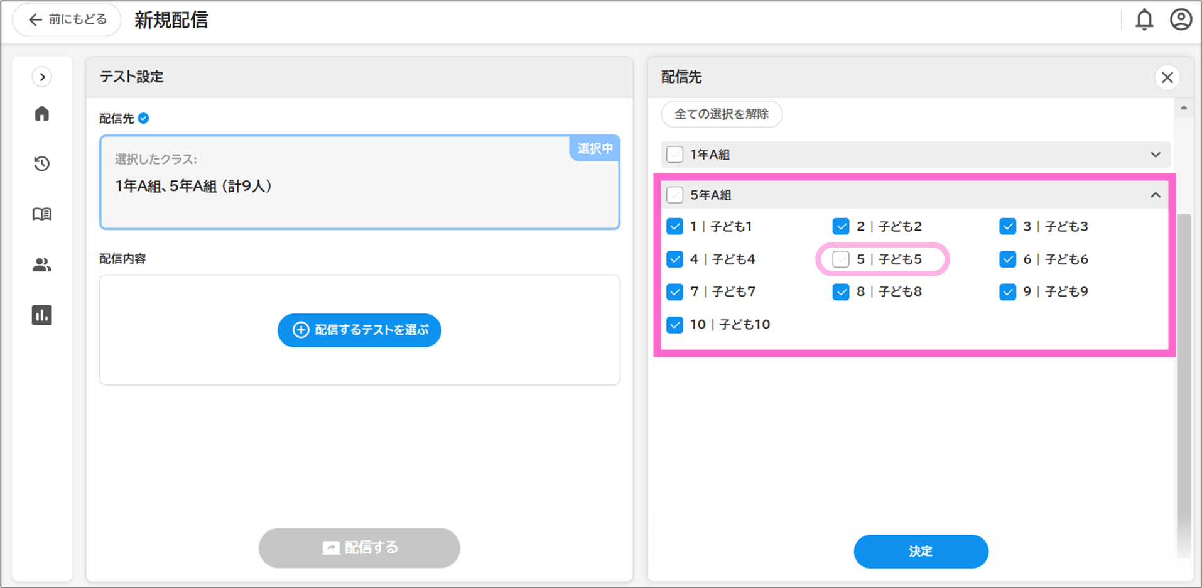This screenshot has width=1202, height=588.
Task: Check the unchecked 5 | 子ども5 checkbox
Action: pos(841,259)
